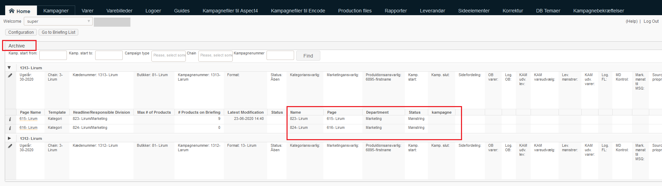Click the info icon for the 616- Lirum row
Screen dimensions: 662x186
click(10, 128)
